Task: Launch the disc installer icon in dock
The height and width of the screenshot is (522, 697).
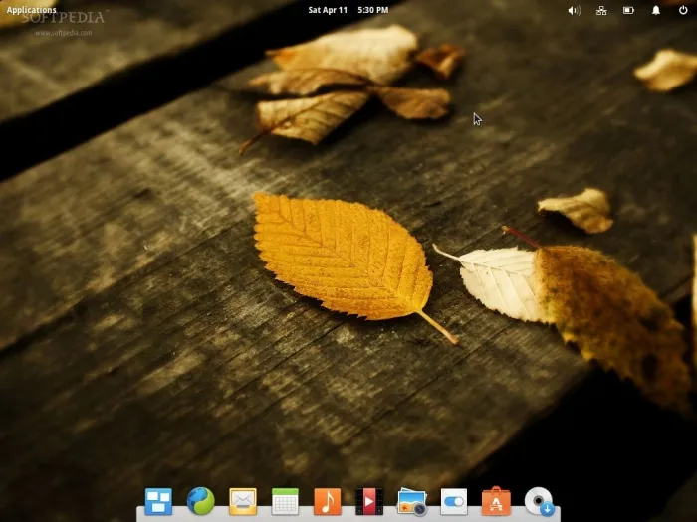Action: pyautogui.click(x=539, y=501)
